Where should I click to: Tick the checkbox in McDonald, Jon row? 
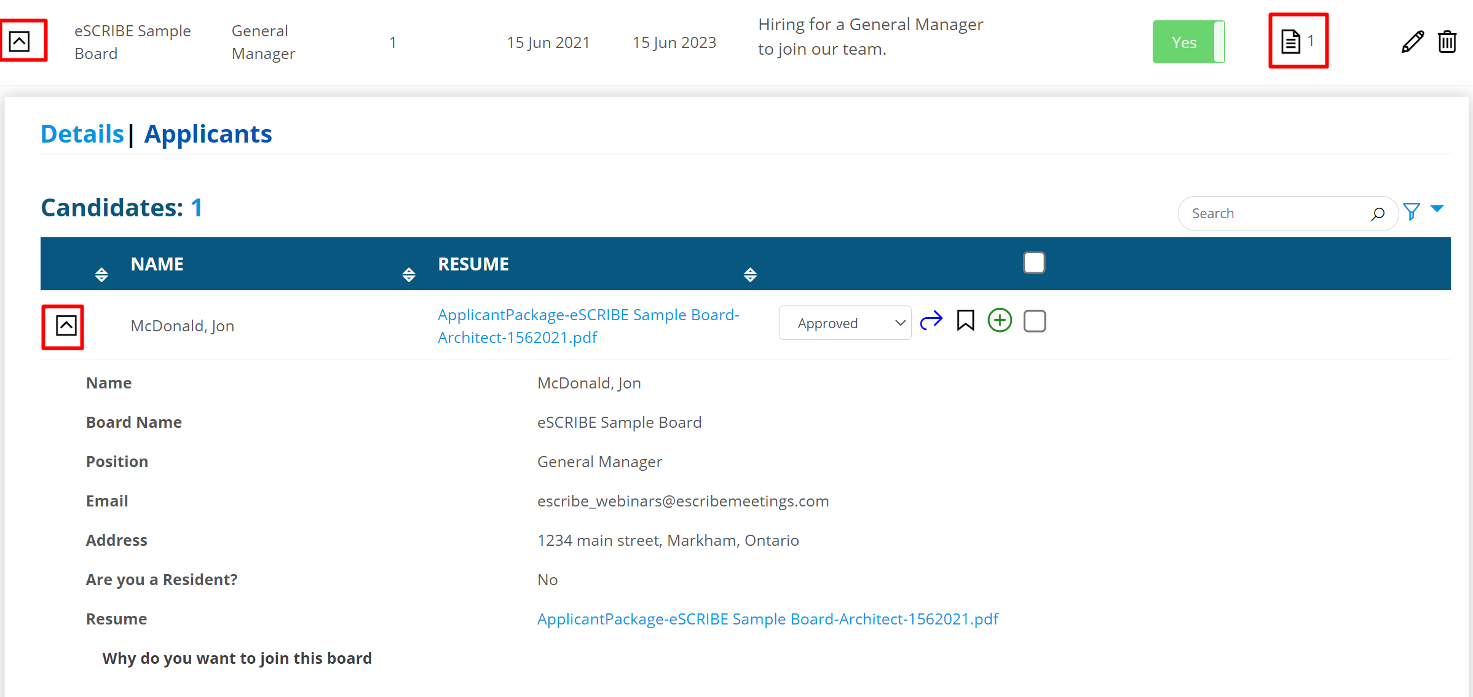point(1035,321)
